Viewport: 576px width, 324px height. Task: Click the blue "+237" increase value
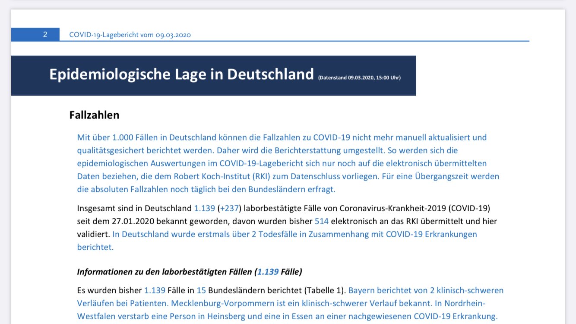tap(229, 208)
